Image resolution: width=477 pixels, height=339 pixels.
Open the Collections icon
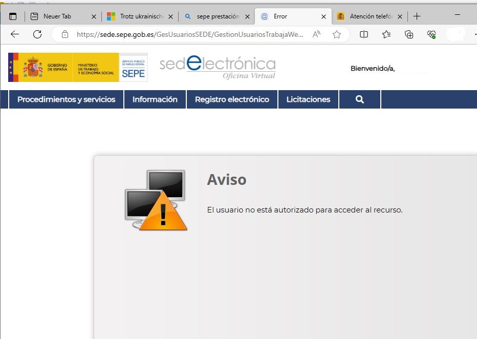(409, 34)
